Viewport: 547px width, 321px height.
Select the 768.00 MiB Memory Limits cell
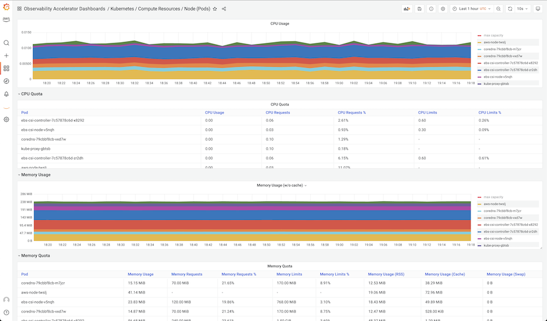pyautogui.click(x=286, y=302)
